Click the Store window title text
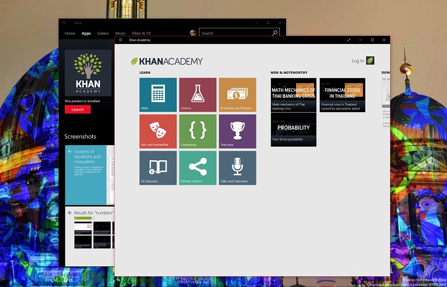This screenshot has width=447, height=287. [x=78, y=23]
